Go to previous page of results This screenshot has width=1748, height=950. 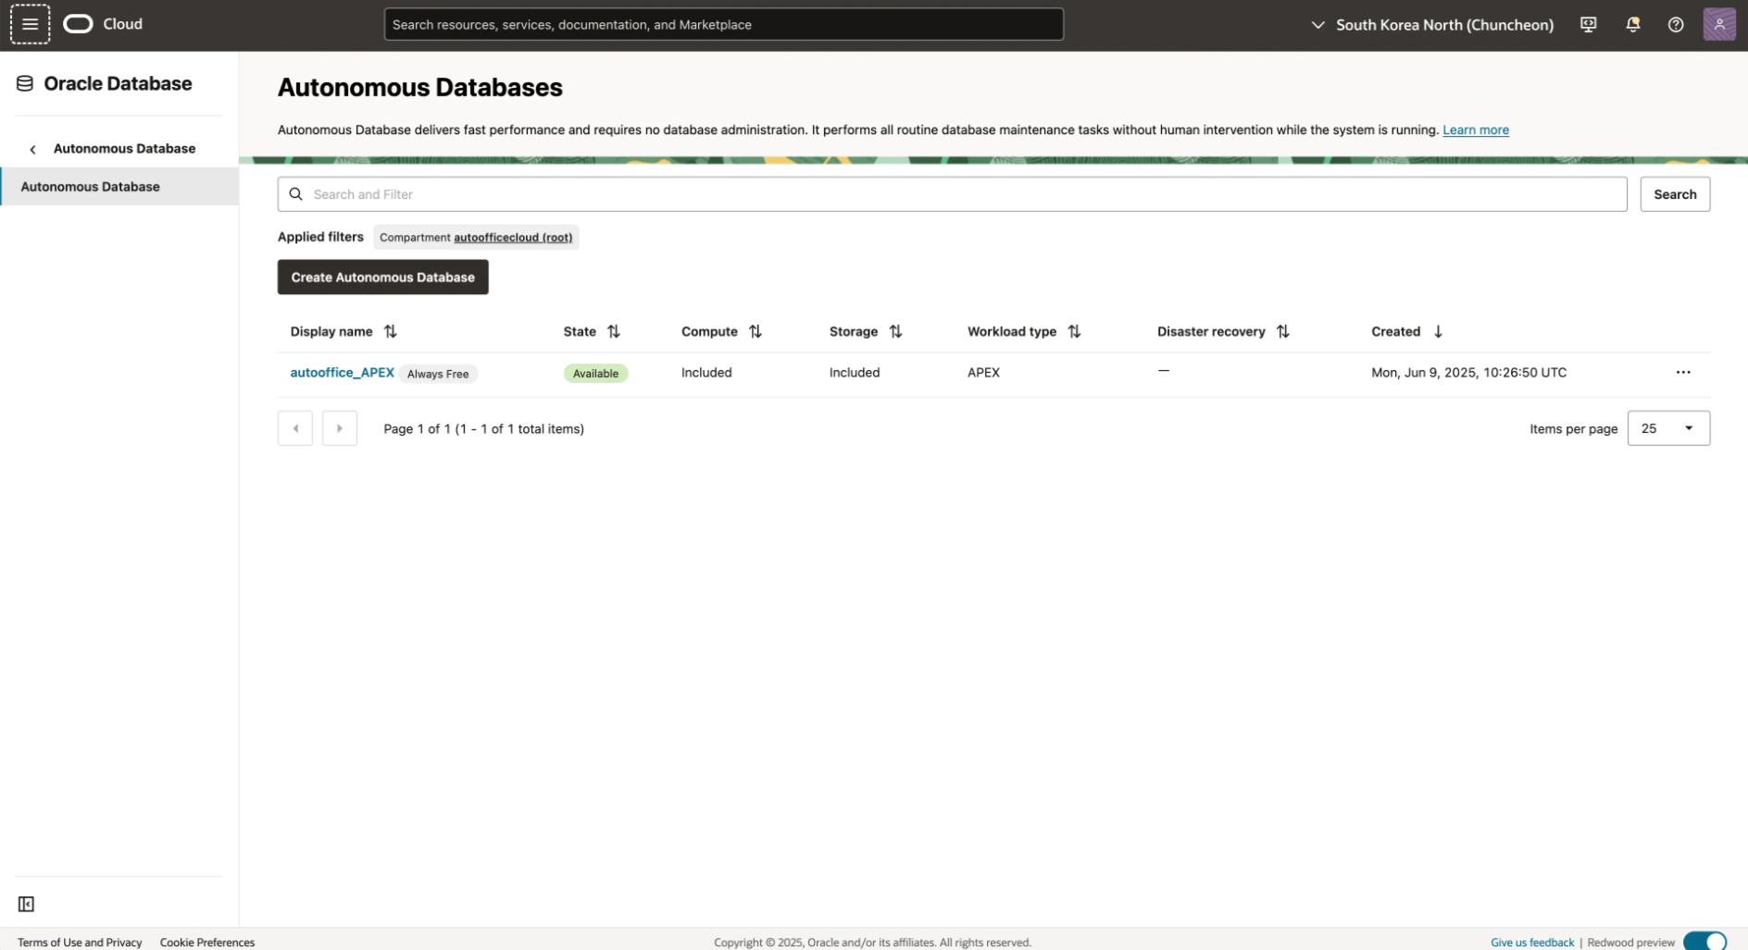click(295, 428)
